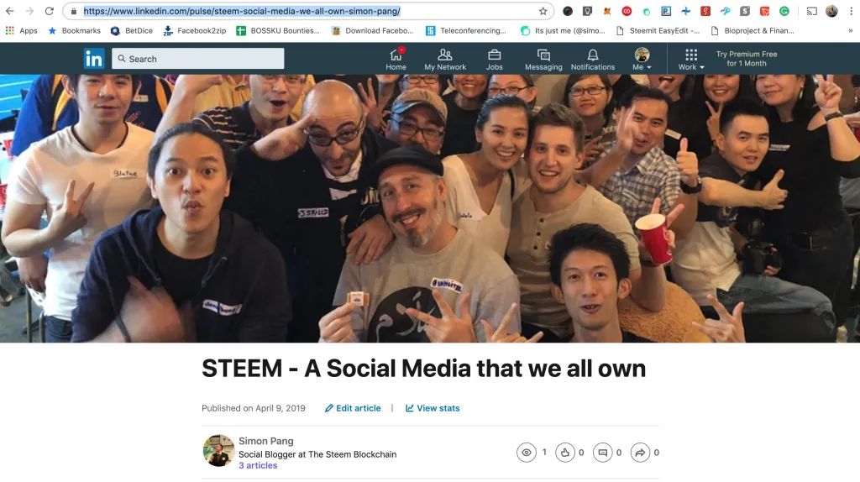The height and width of the screenshot is (482, 860).
Task: Open the MetaMask fox extension
Action: pyautogui.click(x=607, y=11)
